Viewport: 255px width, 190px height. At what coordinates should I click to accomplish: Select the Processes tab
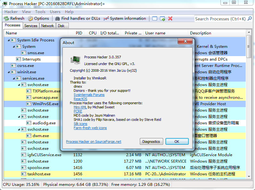(x=12, y=25)
